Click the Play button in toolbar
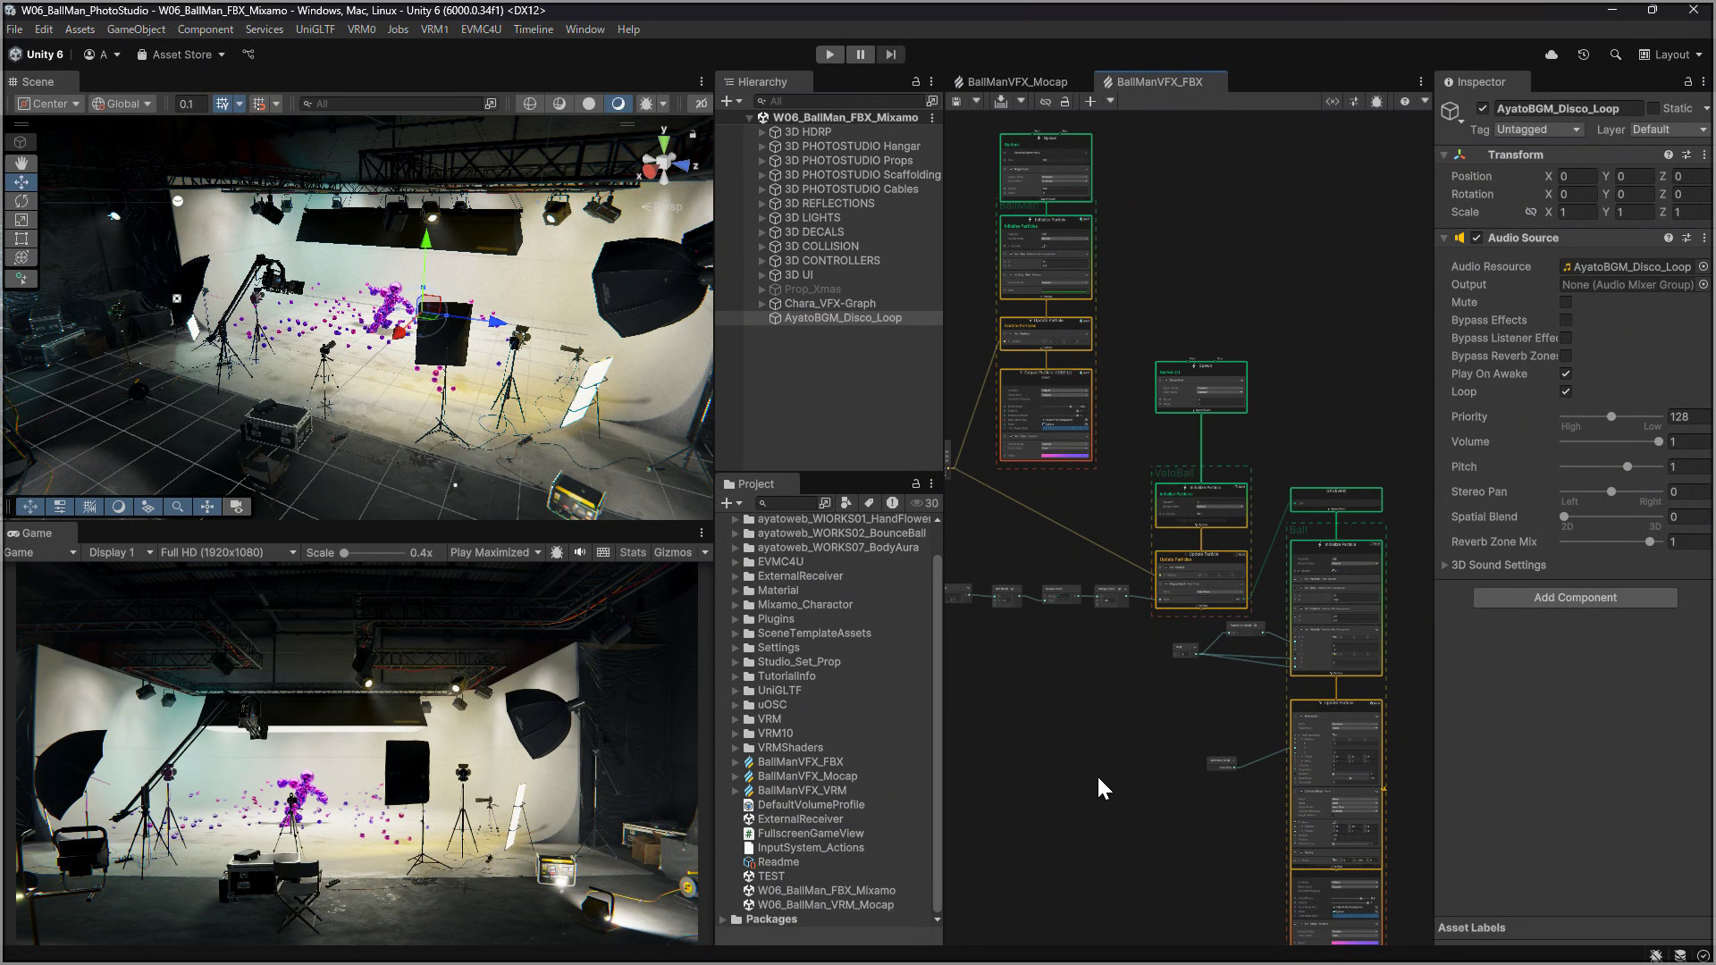Image resolution: width=1716 pixels, height=965 pixels. tap(829, 55)
